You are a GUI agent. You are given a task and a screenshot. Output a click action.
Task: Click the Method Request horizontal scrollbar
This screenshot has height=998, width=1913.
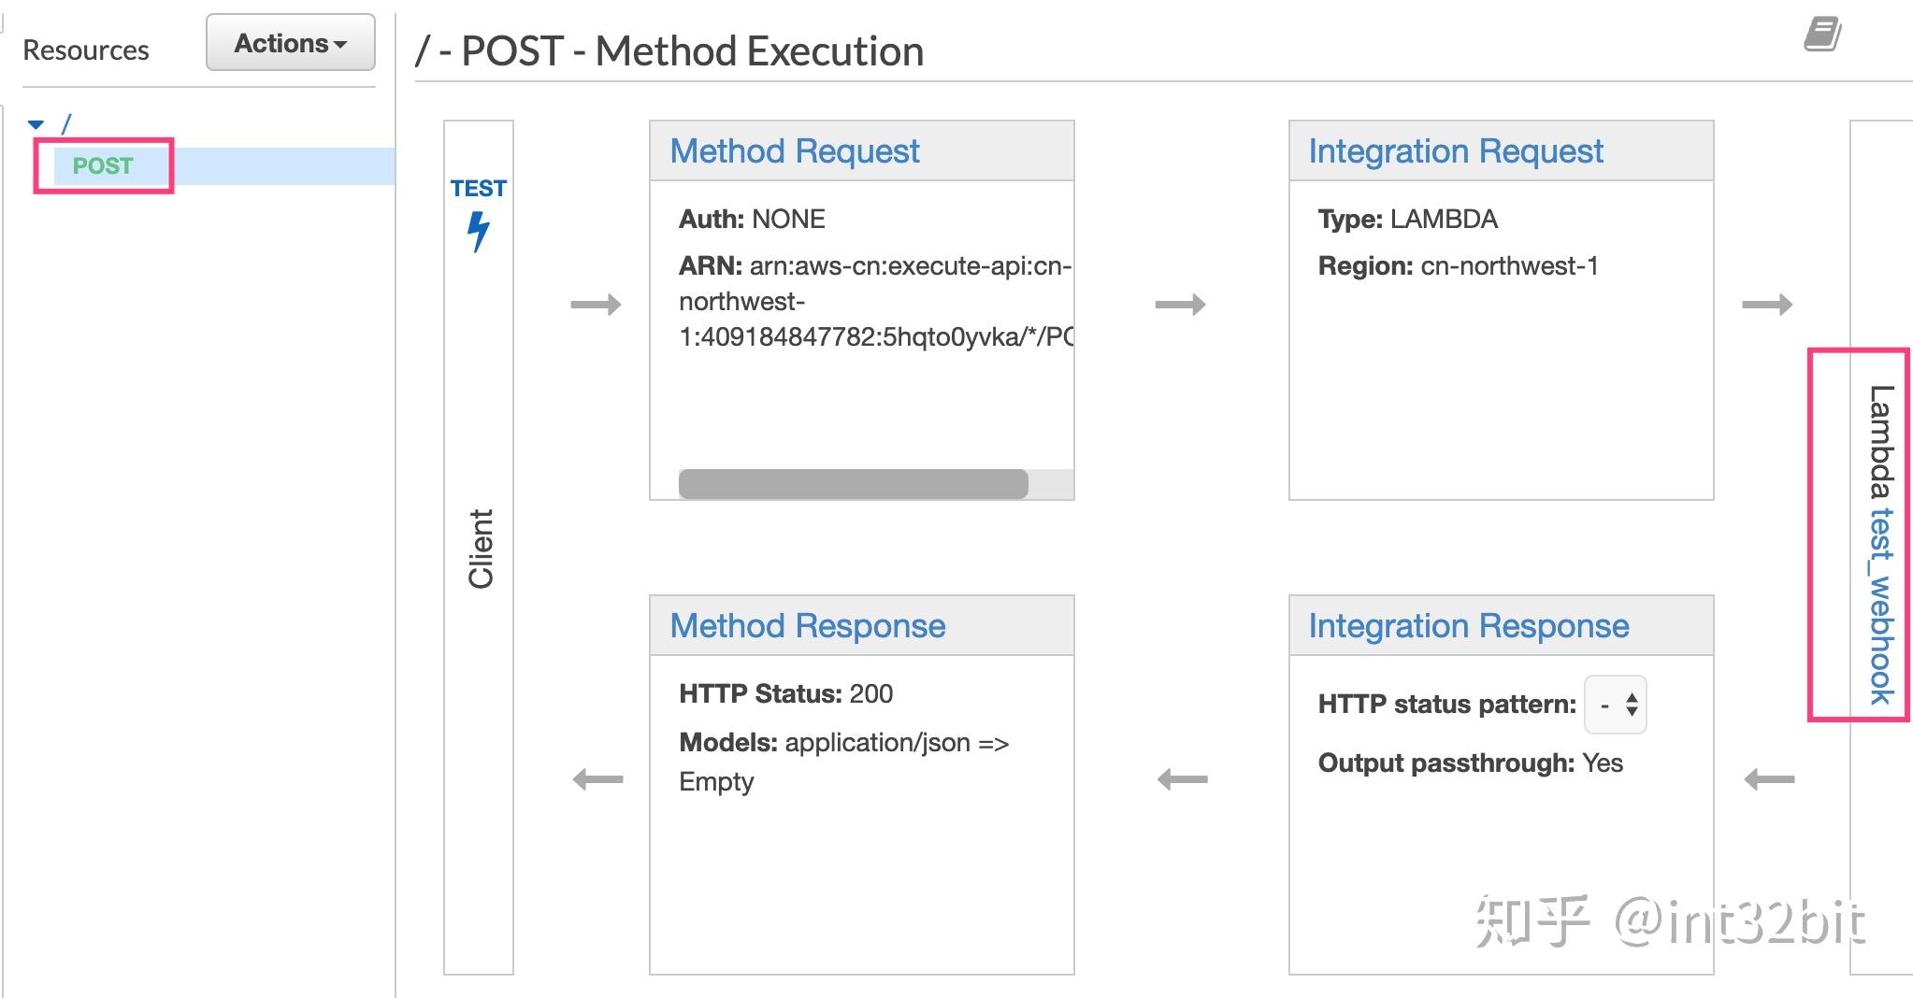(853, 484)
